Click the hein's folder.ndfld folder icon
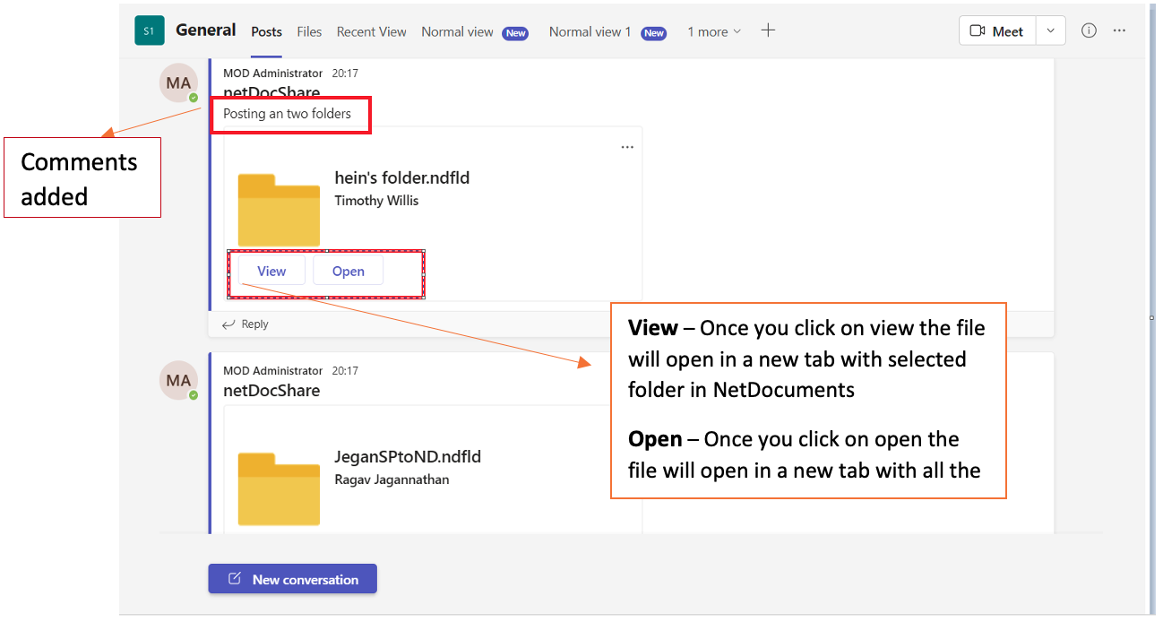 click(x=279, y=210)
